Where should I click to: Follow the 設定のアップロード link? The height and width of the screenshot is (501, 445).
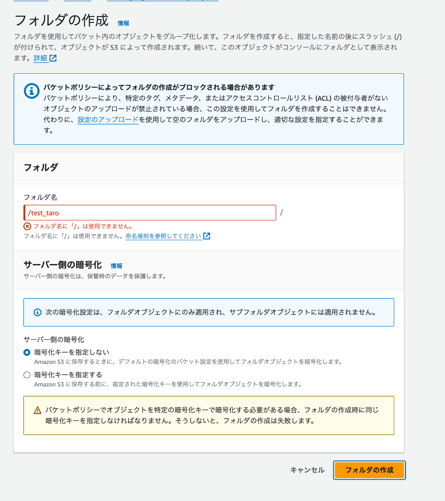click(108, 120)
